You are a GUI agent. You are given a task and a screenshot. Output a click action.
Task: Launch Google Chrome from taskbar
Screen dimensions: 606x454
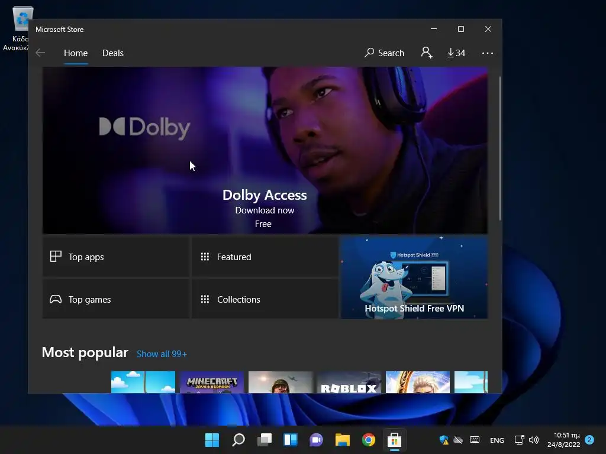coord(368,440)
